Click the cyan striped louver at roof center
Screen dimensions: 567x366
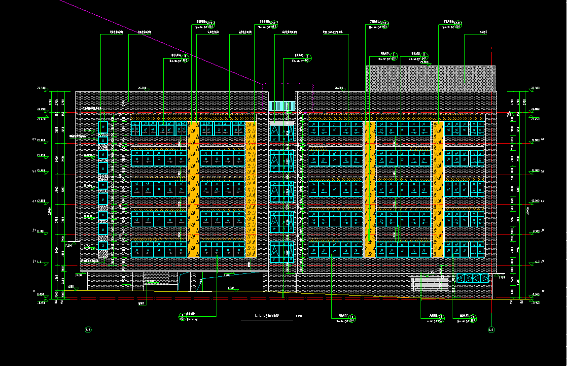pyautogui.click(x=282, y=106)
